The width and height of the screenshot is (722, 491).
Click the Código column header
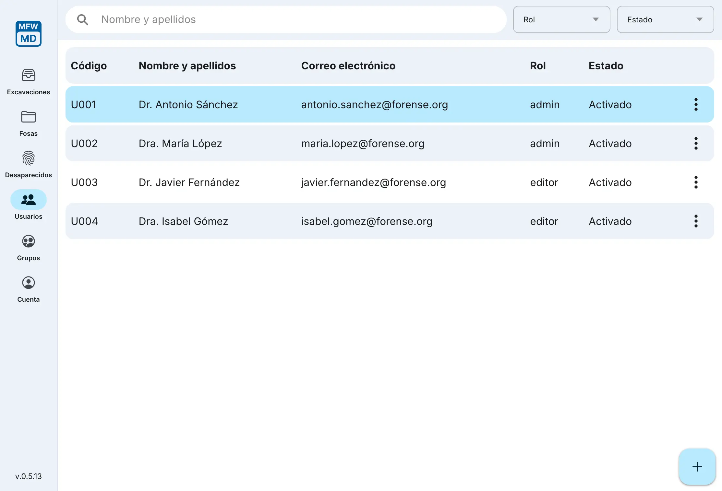(89, 66)
